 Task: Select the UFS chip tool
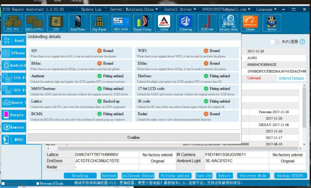(56, 23)
